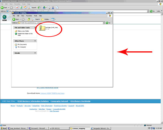This screenshot has width=163, height=130.
Task: Click Home icon in Internet Explorer toolbar
Action: (25, 8)
